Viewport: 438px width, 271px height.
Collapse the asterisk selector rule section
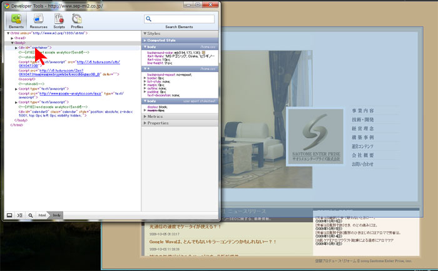click(x=145, y=68)
